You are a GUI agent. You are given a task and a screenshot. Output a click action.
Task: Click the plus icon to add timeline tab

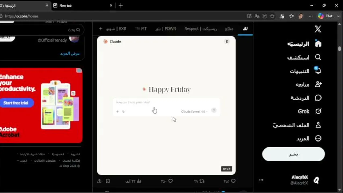point(101,28)
